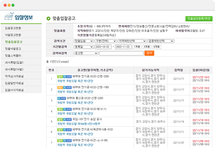215x148 pixels.
Task: Click the 입찰(마감)일 column header
Action: coord(201,70)
